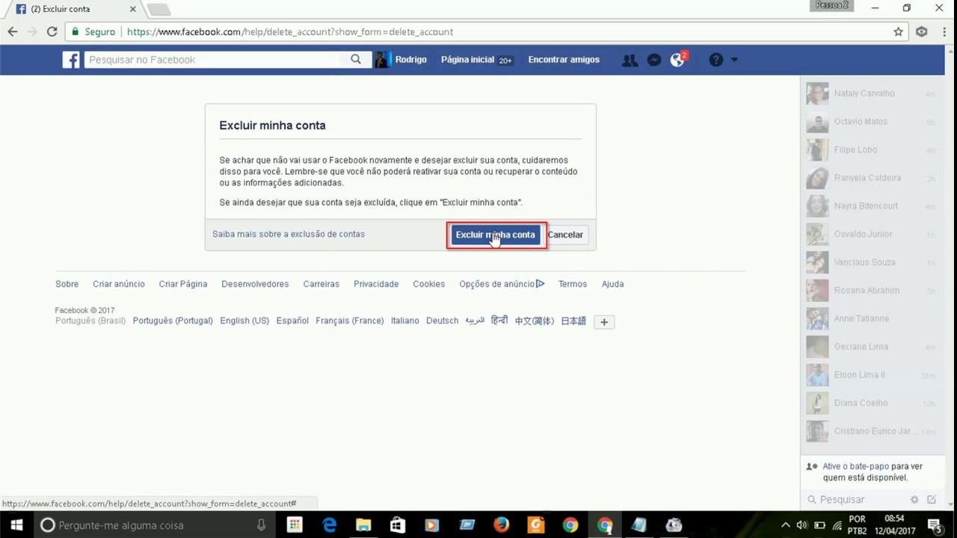Open chat with Nataly Carvalho
The width and height of the screenshot is (957, 538).
(871, 93)
